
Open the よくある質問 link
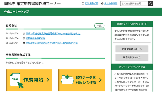111,4
